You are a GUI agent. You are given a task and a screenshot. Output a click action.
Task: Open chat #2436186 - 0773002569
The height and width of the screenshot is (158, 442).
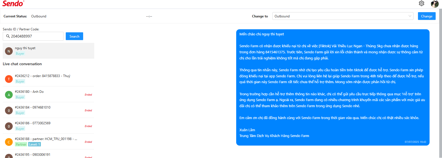tap(48, 126)
